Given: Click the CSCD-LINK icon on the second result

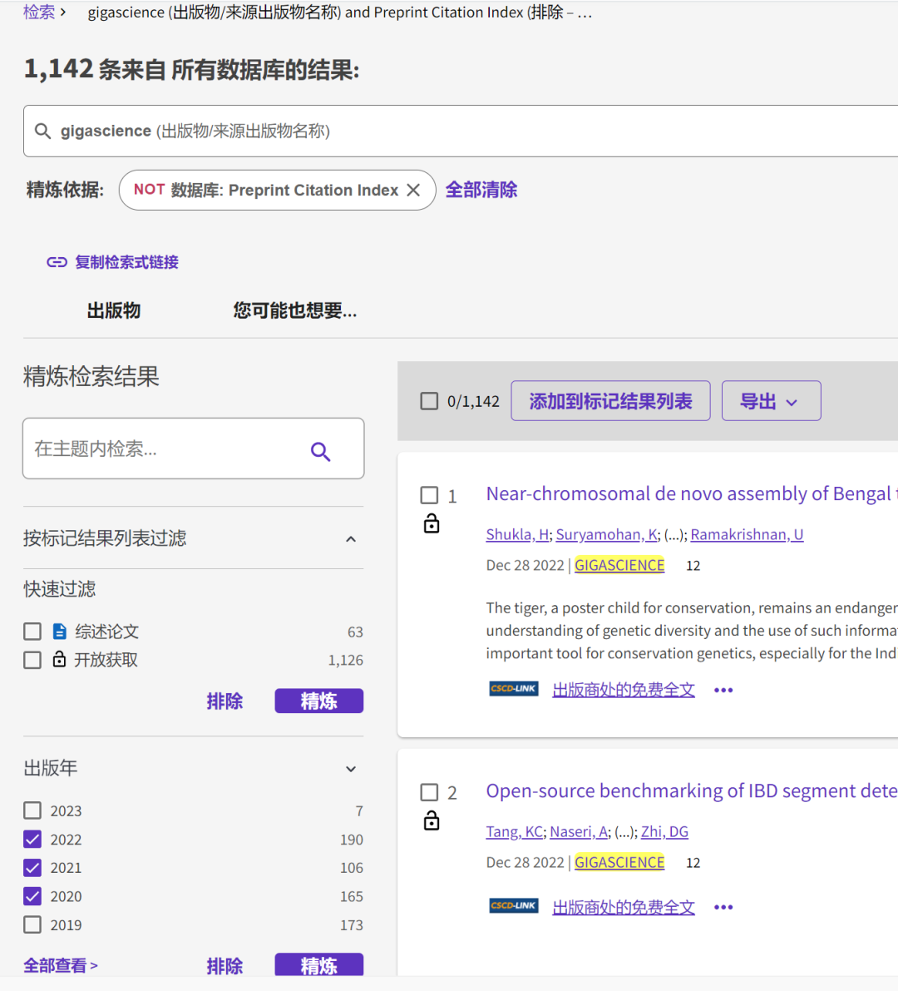Looking at the screenshot, I should 513,906.
